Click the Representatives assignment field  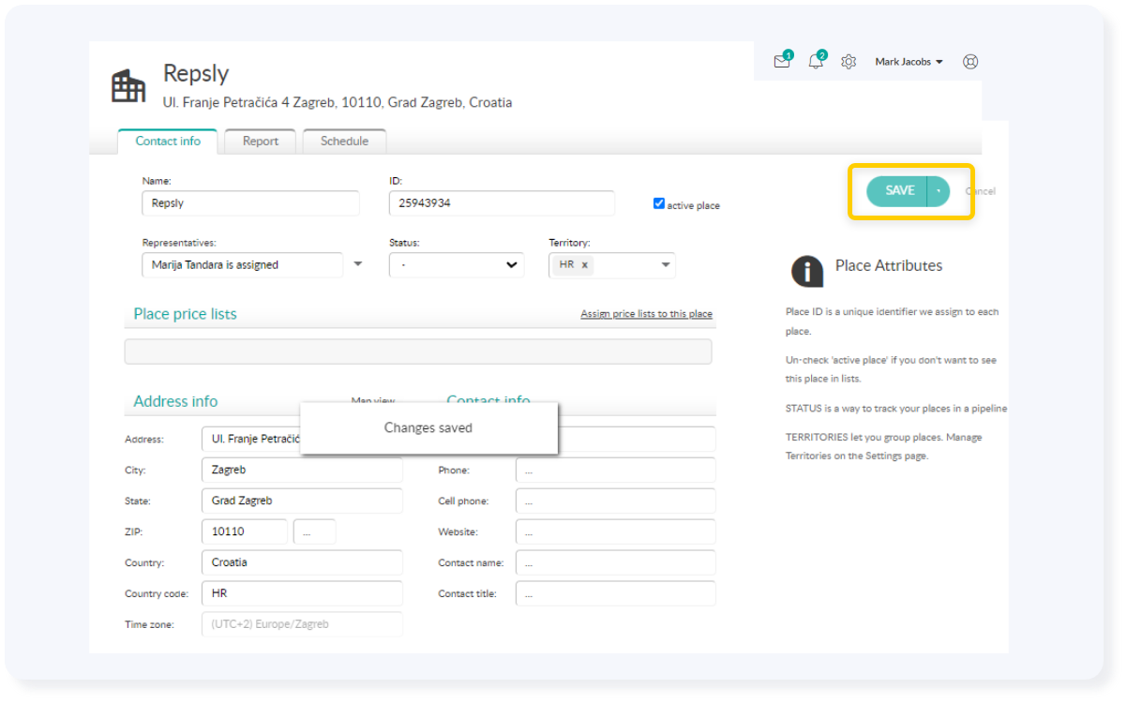point(242,265)
